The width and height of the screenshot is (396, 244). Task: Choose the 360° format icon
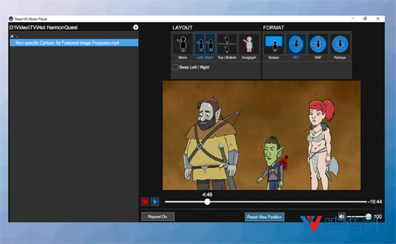tap(318, 44)
